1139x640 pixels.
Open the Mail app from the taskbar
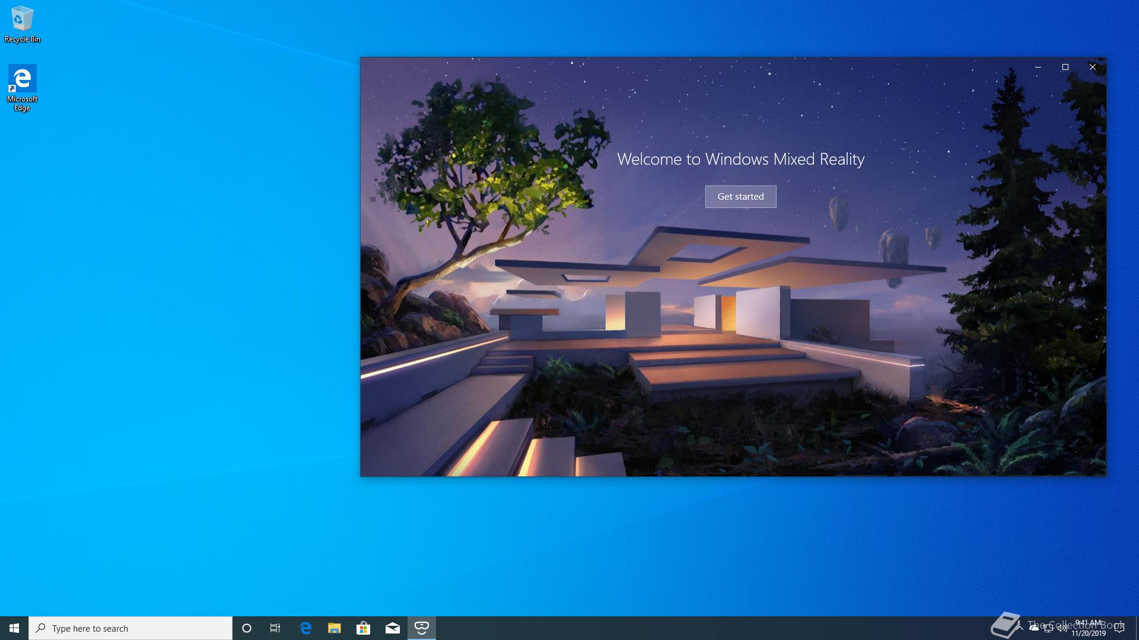pyautogui.click(x=393, y=628)
